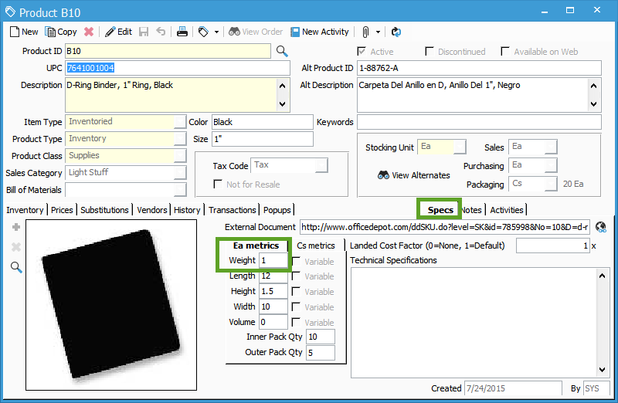This screenshot has width=618, height=403.
Task: Open the Transactions tab
Action: point(233,210)
